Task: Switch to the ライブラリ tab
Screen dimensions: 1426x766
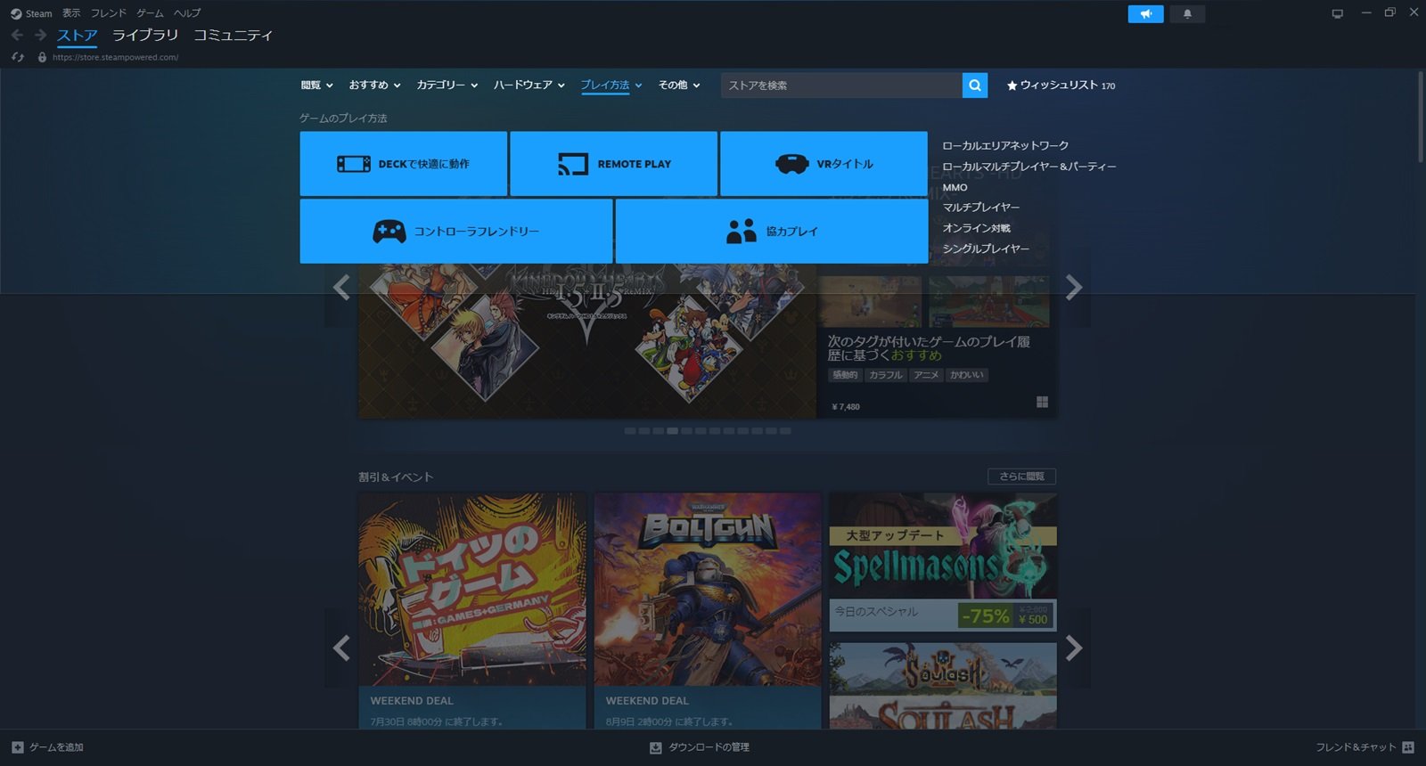Action: pyautogui.click(x=145, y=36)
